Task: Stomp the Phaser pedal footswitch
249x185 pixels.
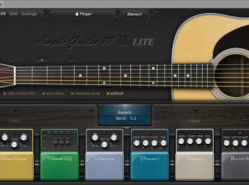Action: coord(150,166)
